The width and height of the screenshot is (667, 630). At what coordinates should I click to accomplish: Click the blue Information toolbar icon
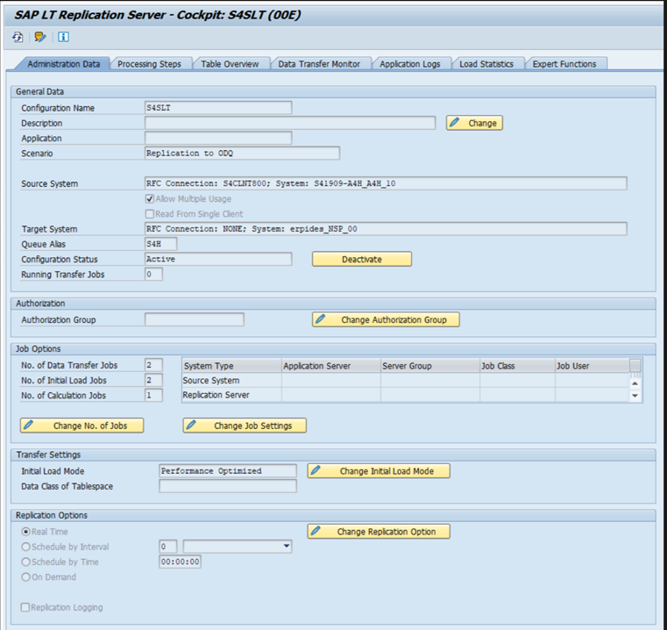point(63,37)
